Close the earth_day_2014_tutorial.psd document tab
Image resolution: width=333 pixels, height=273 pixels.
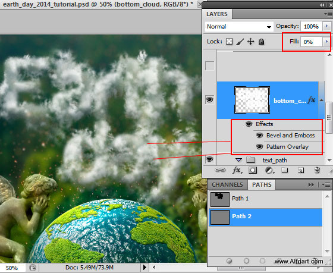tap(200, 4)
